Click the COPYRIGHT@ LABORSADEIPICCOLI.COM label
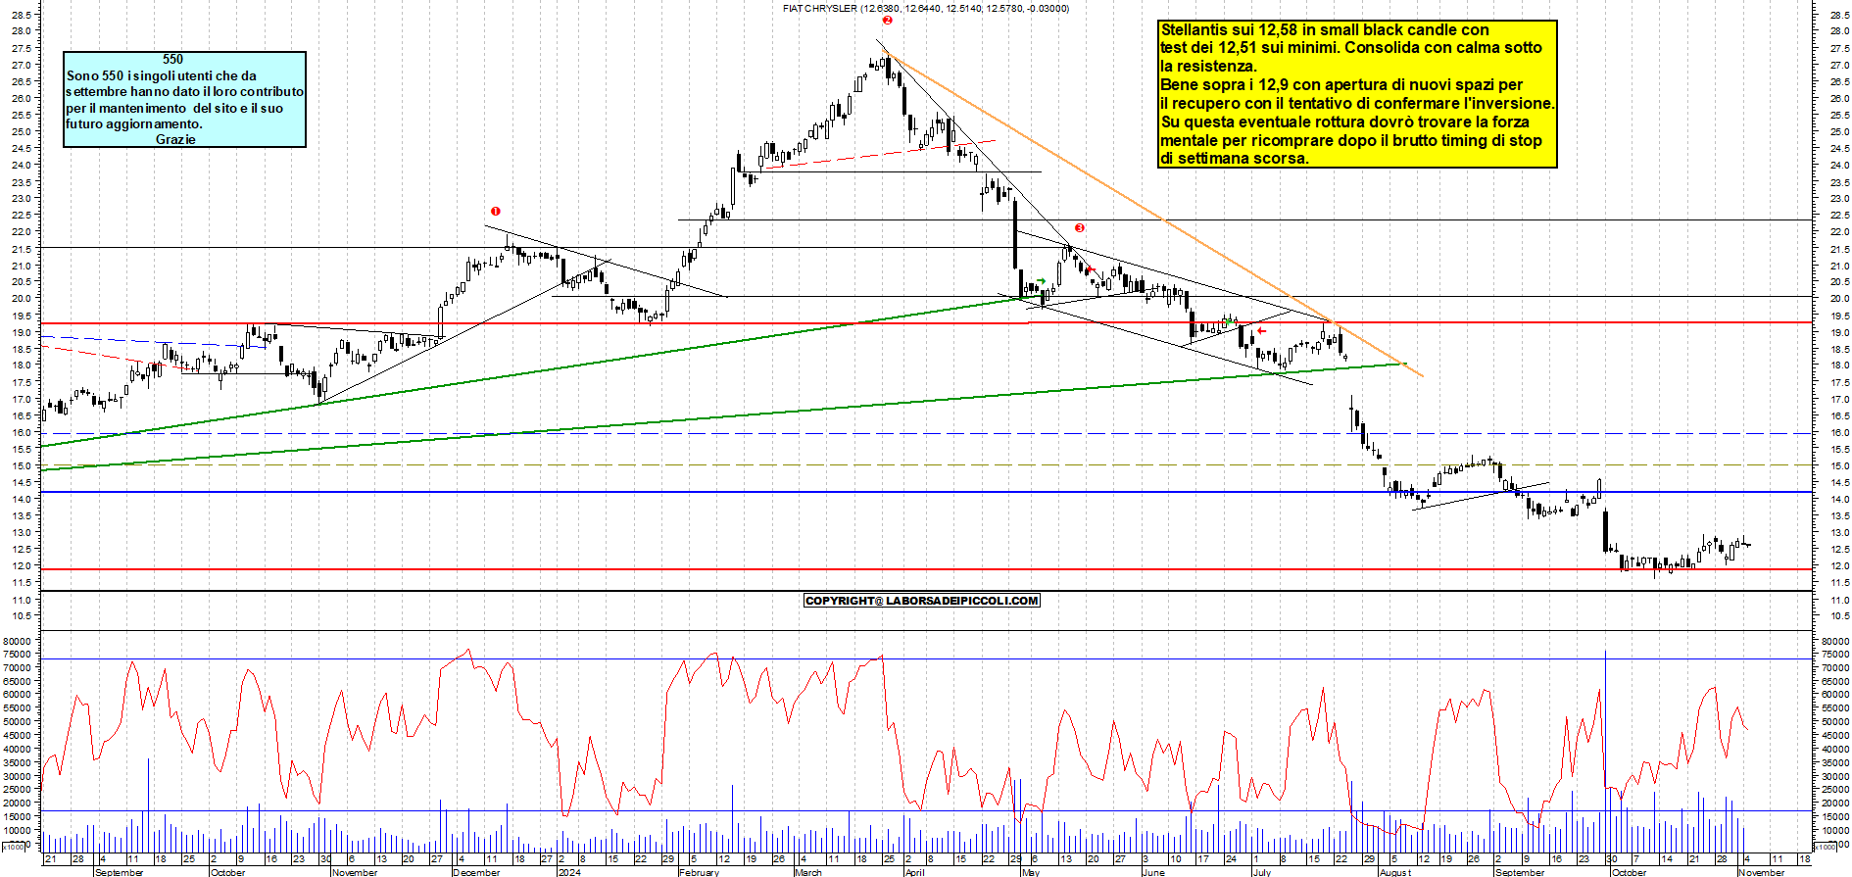Screen dimensions: 1852x877 click(x=921, y=601)
